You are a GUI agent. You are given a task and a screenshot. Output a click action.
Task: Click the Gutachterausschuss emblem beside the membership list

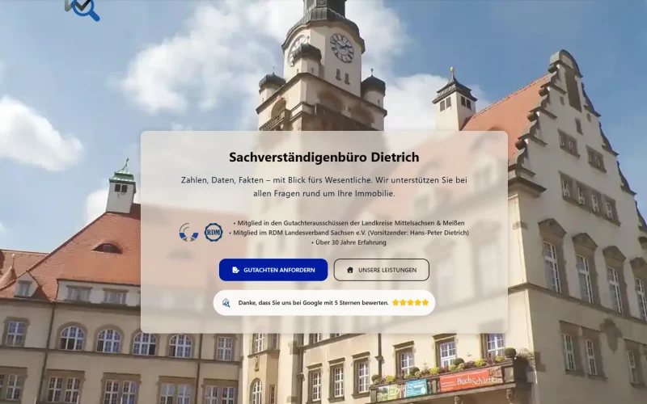[x=188, y=232]
